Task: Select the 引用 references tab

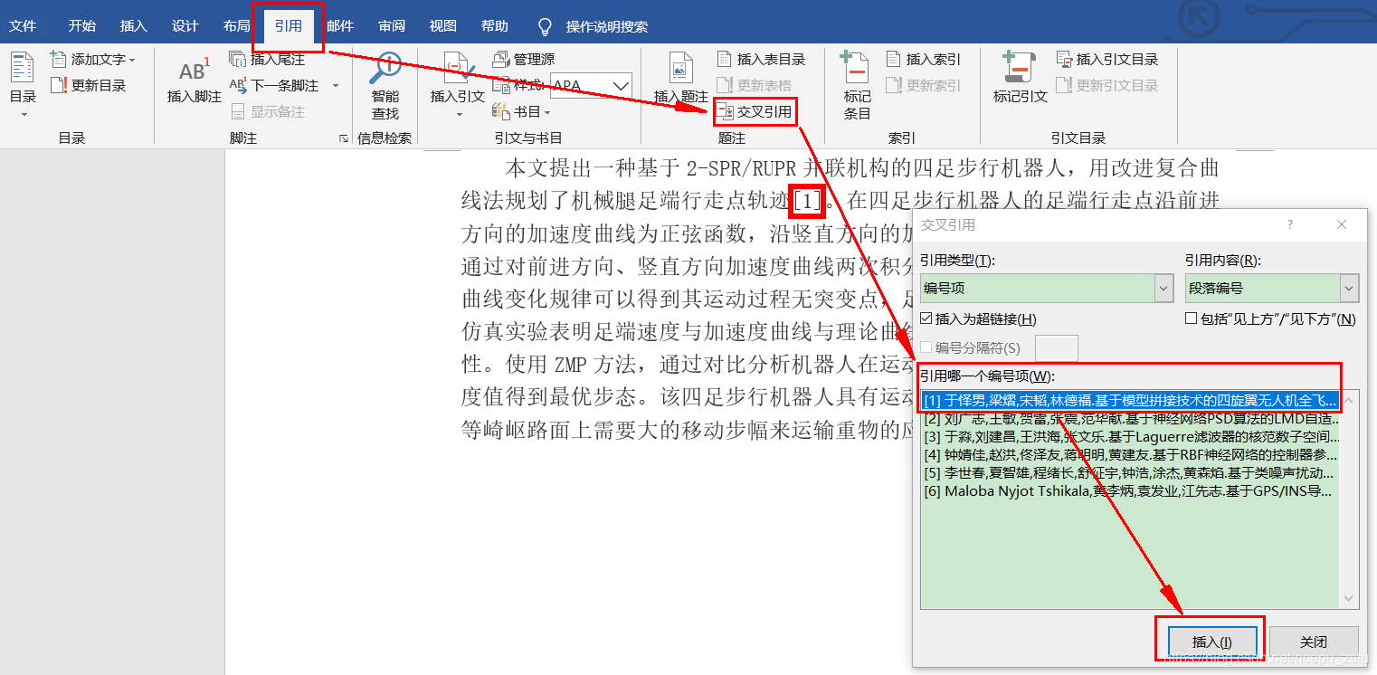Action: click(289, 26)
